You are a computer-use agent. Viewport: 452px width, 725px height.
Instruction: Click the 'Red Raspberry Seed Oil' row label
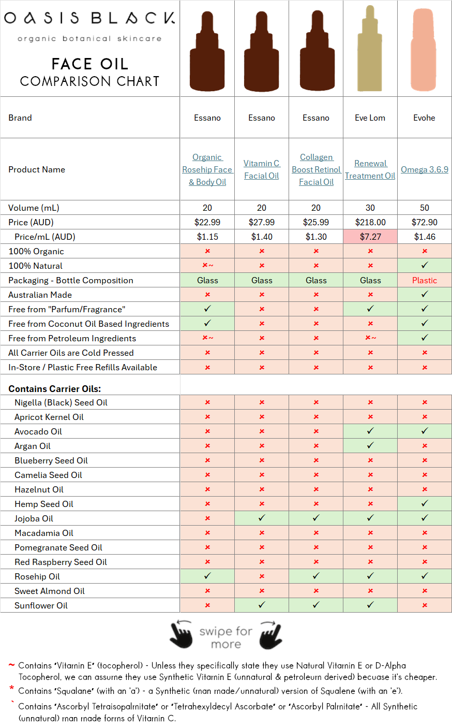[x=61, y=562]
